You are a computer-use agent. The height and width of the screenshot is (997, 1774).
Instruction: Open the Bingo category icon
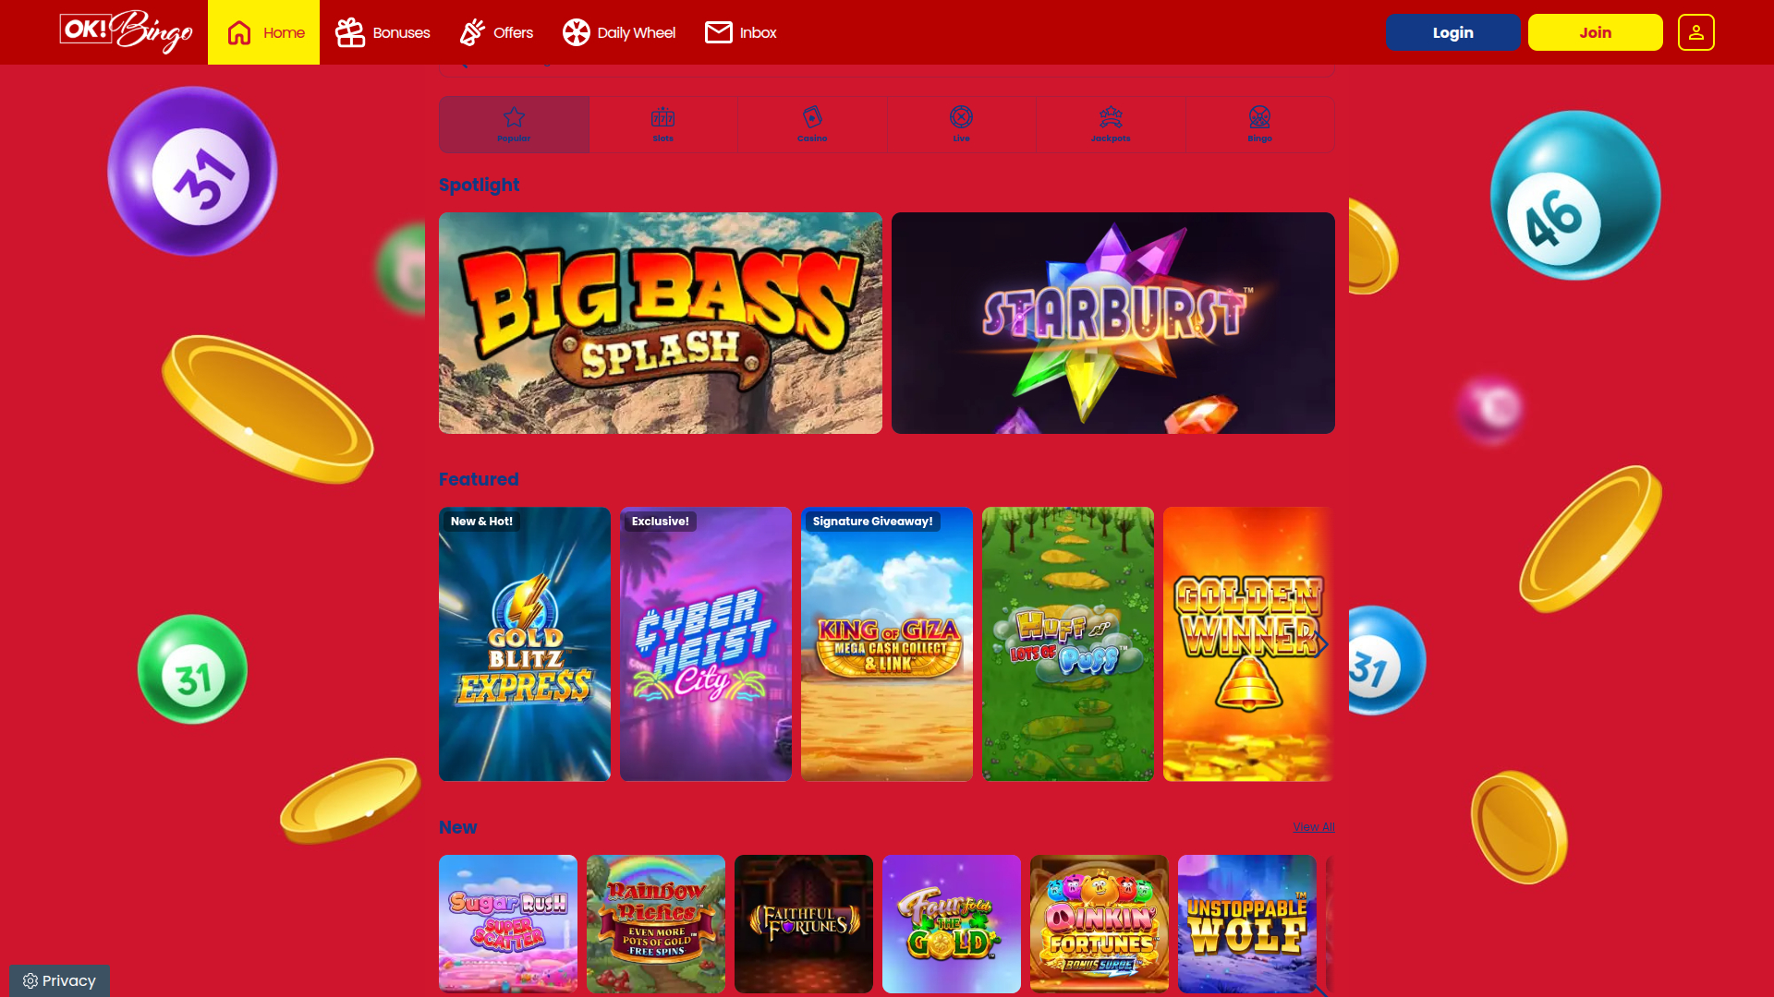[1259, 118]
